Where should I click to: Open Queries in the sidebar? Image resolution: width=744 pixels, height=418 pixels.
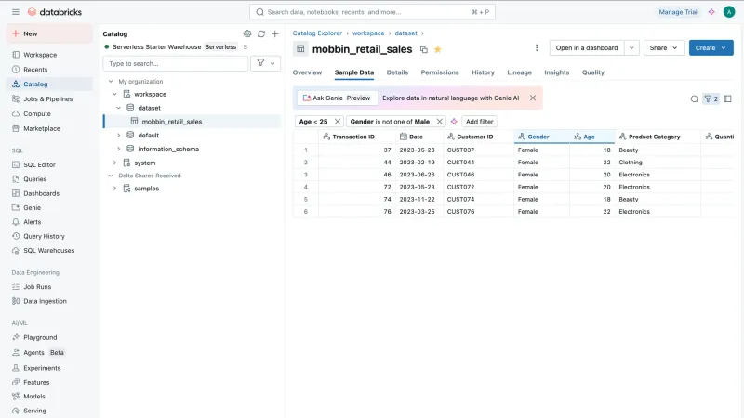click(x=49, y=179)
